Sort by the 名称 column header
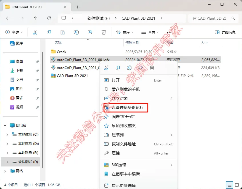 click(x=58, y=42)
